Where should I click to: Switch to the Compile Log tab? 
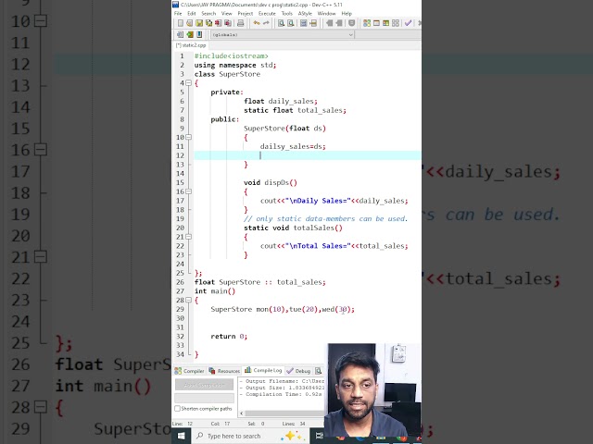tap(263, 370)
